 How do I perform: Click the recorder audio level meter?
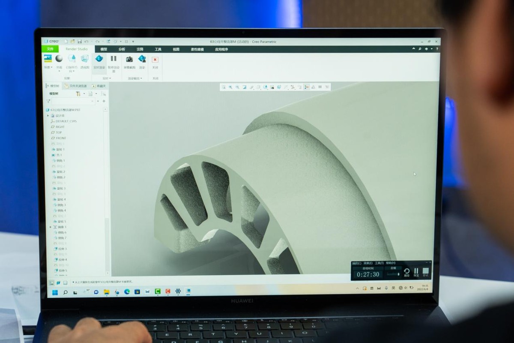coord(392,274)
